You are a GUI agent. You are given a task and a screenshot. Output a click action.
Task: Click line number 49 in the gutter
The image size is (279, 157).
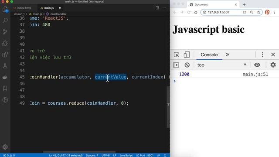22,103
